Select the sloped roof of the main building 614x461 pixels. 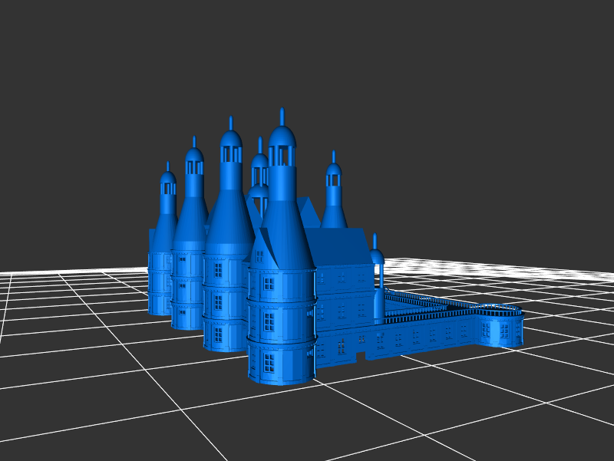[338, 247]
